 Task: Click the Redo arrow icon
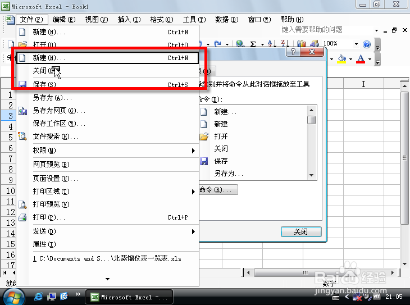point(217,44)
